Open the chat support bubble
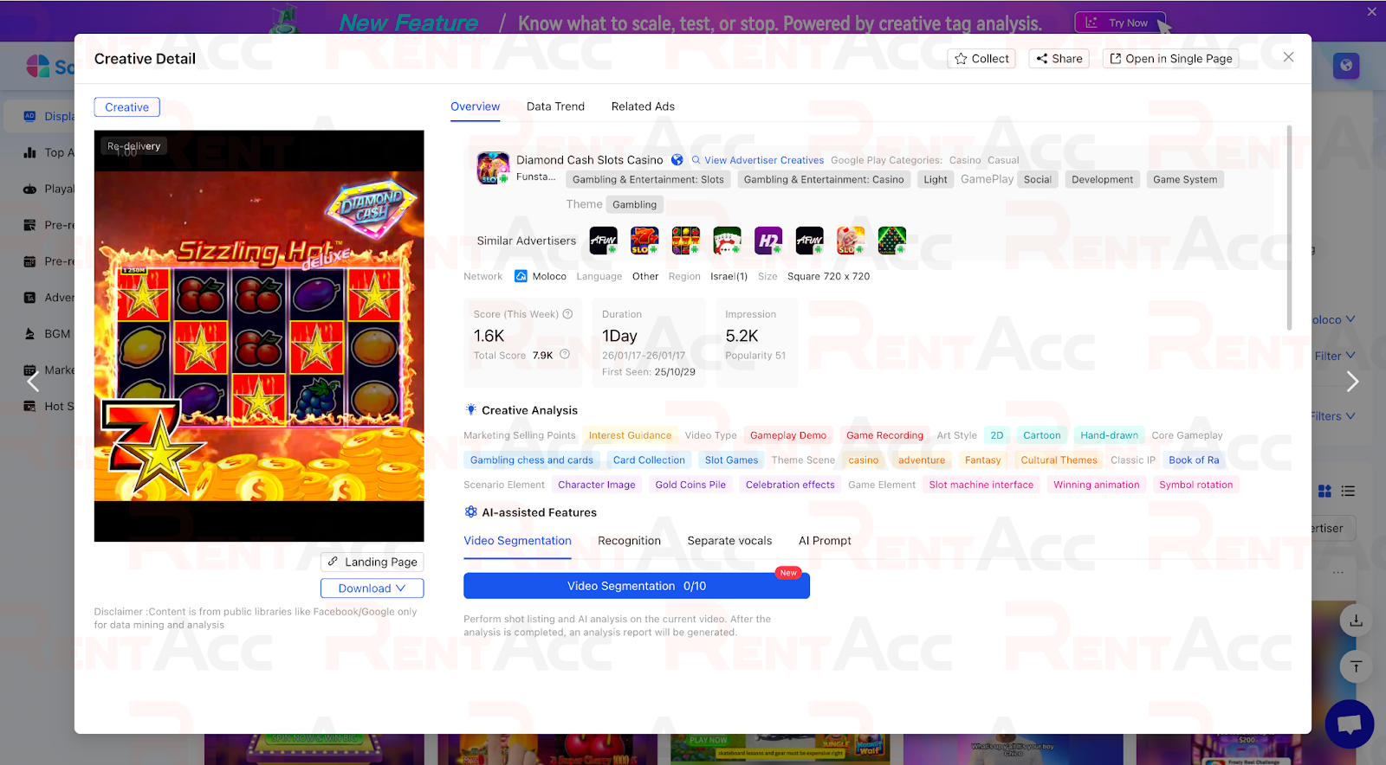 click(x=1349, y=723)
